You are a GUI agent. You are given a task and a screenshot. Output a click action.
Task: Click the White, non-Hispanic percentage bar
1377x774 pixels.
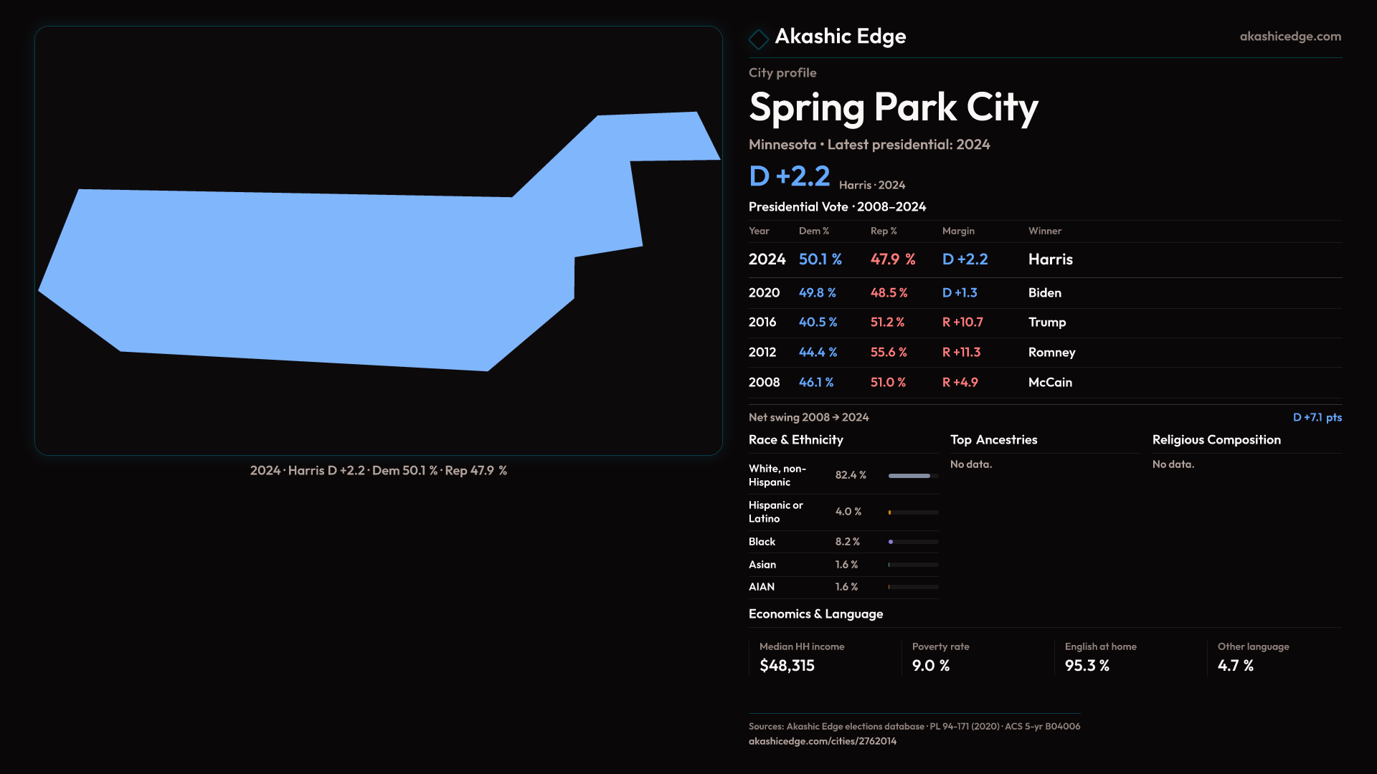coord(912,476)
